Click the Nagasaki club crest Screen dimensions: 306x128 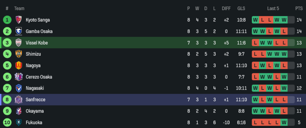(x=19, y=88)
